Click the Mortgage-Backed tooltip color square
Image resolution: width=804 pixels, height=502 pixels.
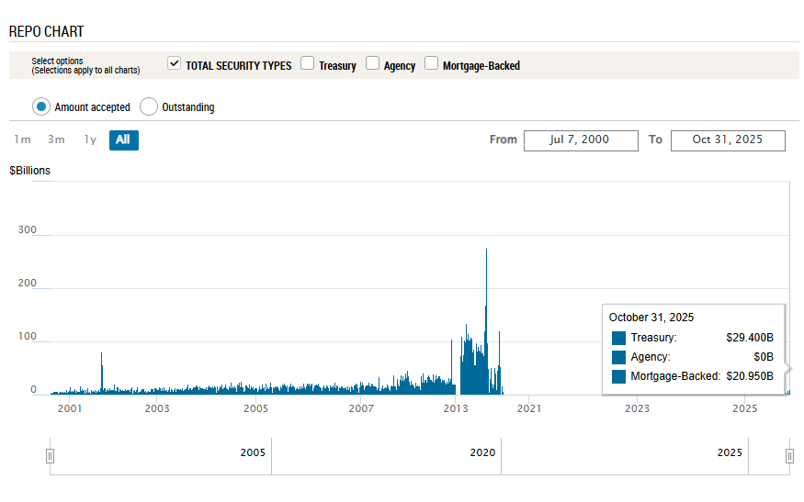tap(618, 376)
